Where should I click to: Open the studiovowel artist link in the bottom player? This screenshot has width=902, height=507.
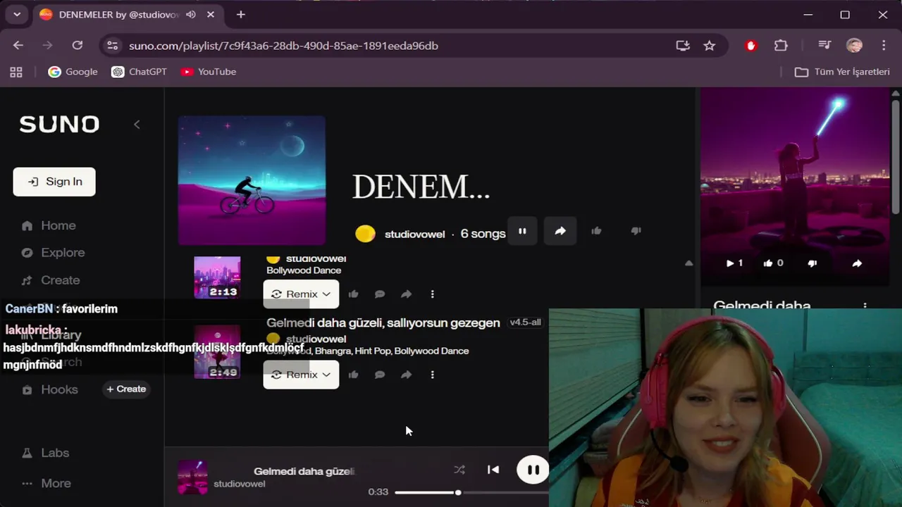click(x=239, y=484)
